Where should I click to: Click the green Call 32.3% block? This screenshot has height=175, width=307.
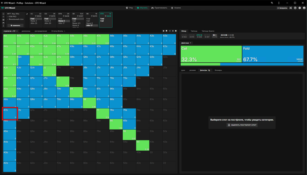coord(211,55)
